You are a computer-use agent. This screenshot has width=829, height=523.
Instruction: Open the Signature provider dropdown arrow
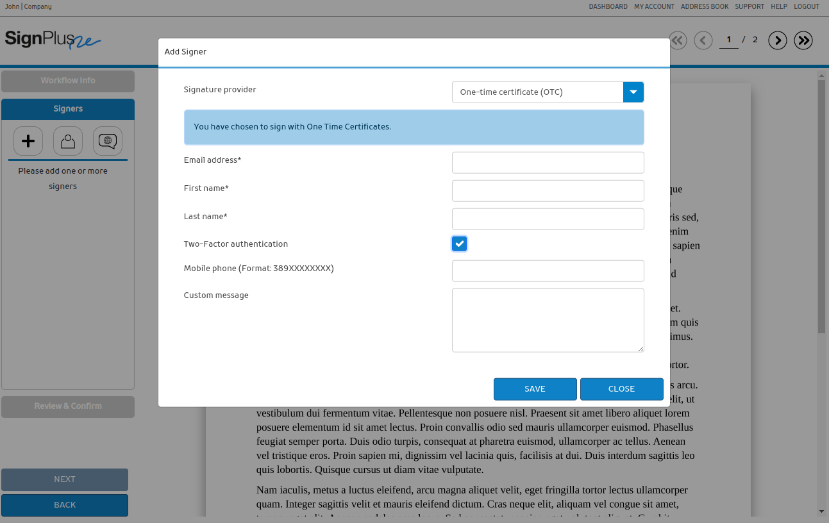pyautogui.click(x=633, y=92)
